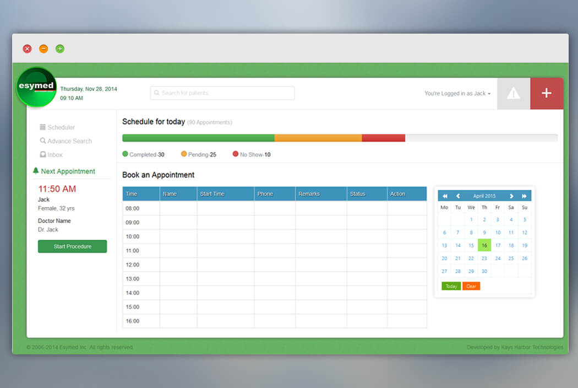Select the 12:00 time slot row
The height and width of the screenshot is (388, 578).
tap(275, 265)
